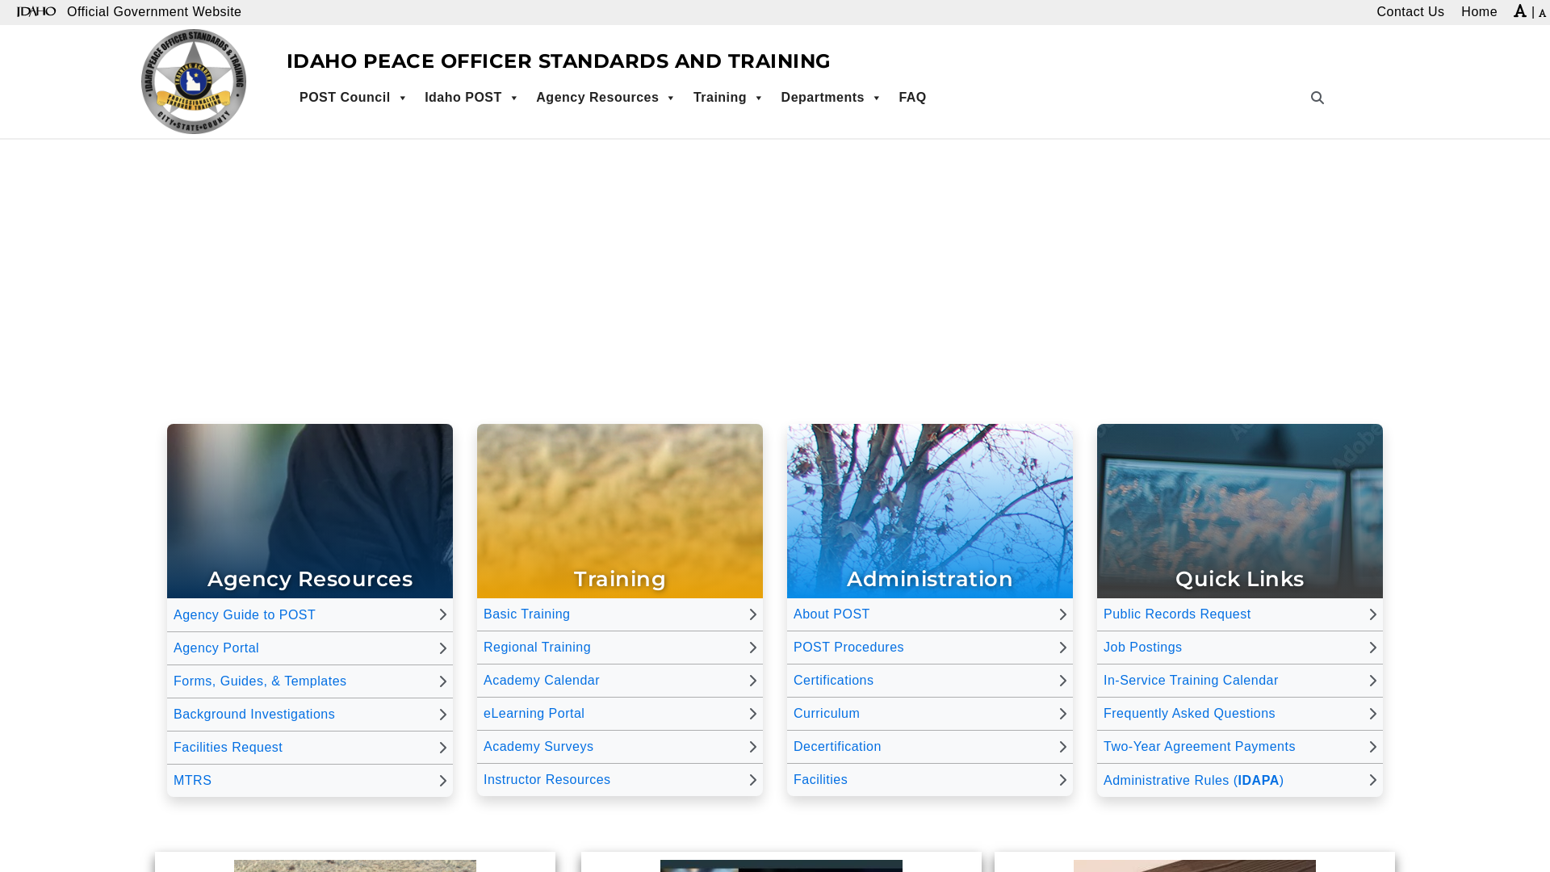Open Facilities link under Administration
This screenshot has width=1550, height=872.
point(820,780)
